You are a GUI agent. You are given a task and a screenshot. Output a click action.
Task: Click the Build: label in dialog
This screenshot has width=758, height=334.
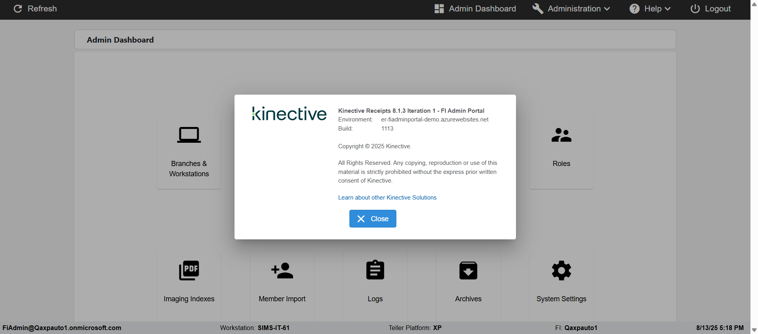(345, 129)
